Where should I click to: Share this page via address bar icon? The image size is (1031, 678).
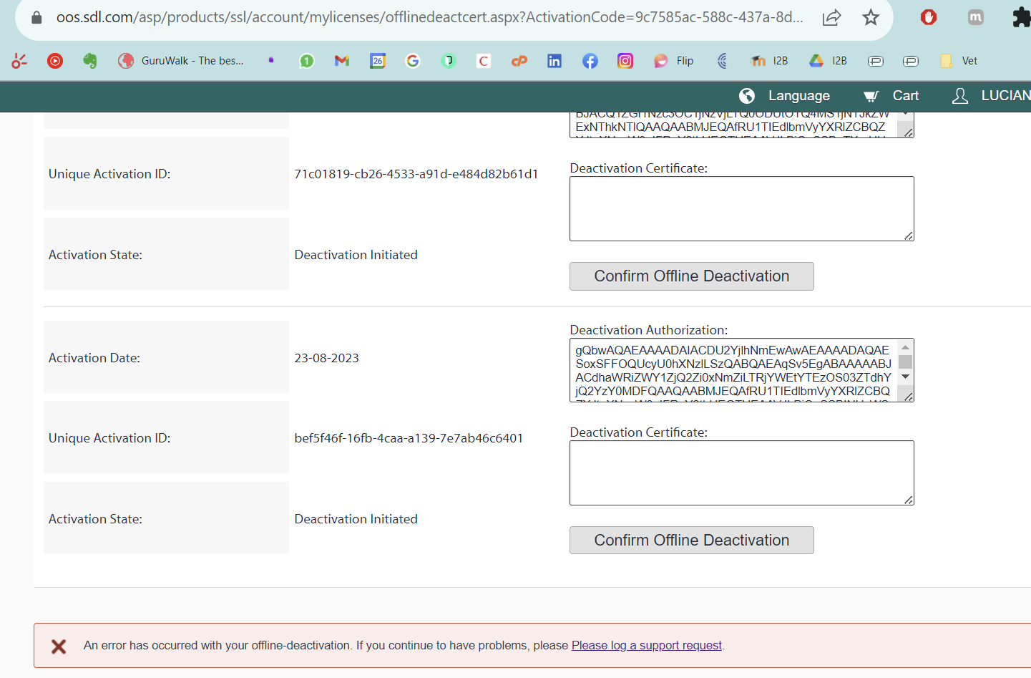(831, 17)
